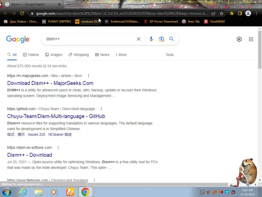This screenshot has width=262, height=197.
Task: Open the side panel icon
Action: pos(240,13)
